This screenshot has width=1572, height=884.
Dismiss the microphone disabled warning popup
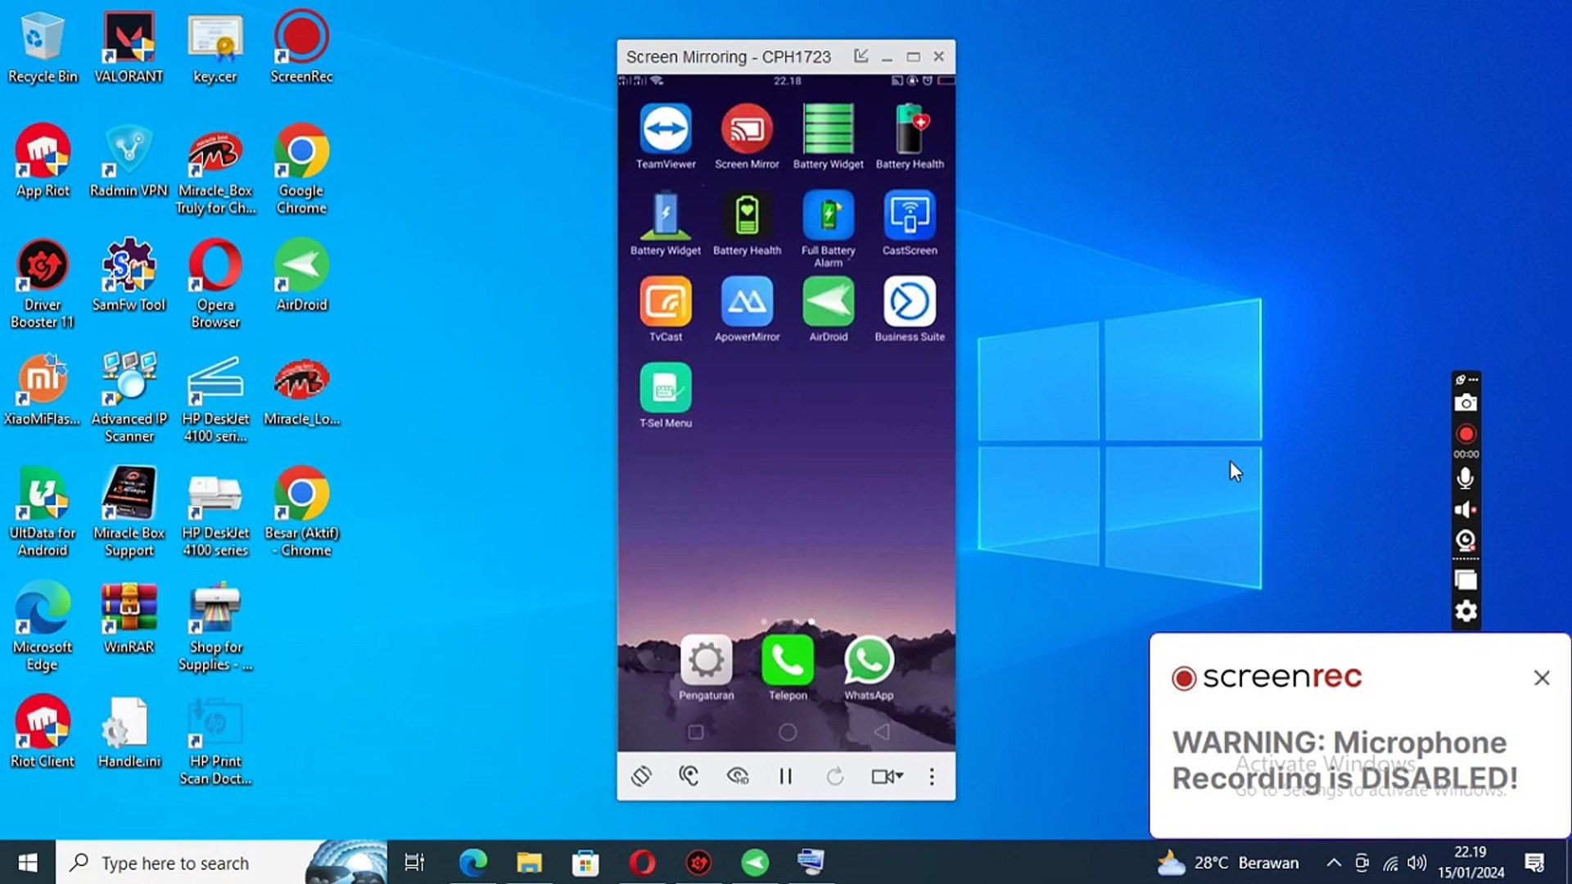point(1543,678)
